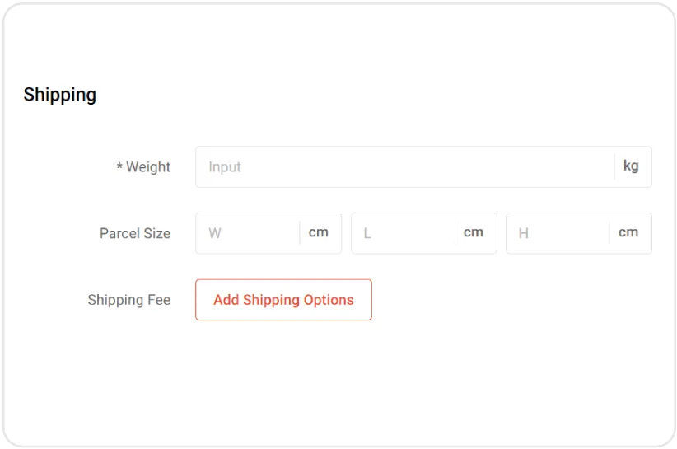Focus the parcel length (L) field
The width and height of the screenshot is (677, 449).
[x=404, y=233]
